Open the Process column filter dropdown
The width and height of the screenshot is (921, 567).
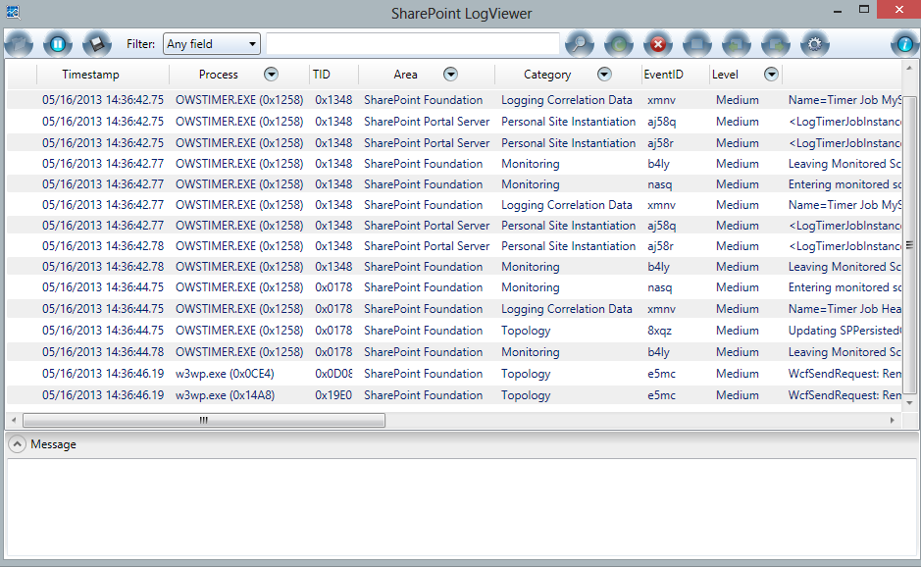tap(271, 75)
